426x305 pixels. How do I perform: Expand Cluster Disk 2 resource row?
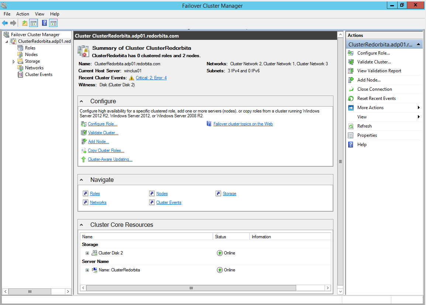[x=87, y=253]
